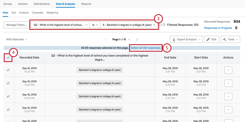Go to next page using right arrow
The height and width of the screenshot is (122, 245).
pos(137,39)
